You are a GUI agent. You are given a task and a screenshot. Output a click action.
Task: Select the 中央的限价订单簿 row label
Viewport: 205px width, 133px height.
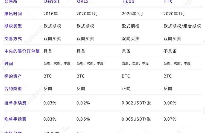pos(22,51)
